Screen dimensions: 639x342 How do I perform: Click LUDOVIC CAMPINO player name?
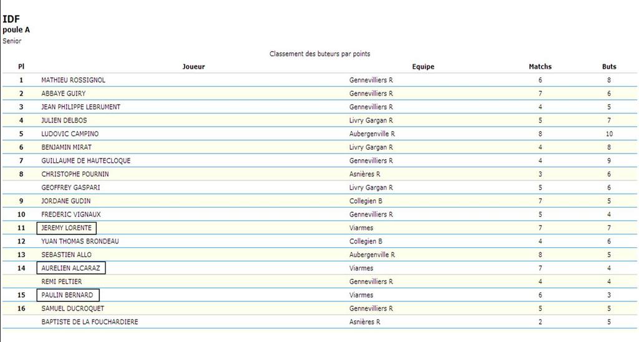(x=70, y=134)
